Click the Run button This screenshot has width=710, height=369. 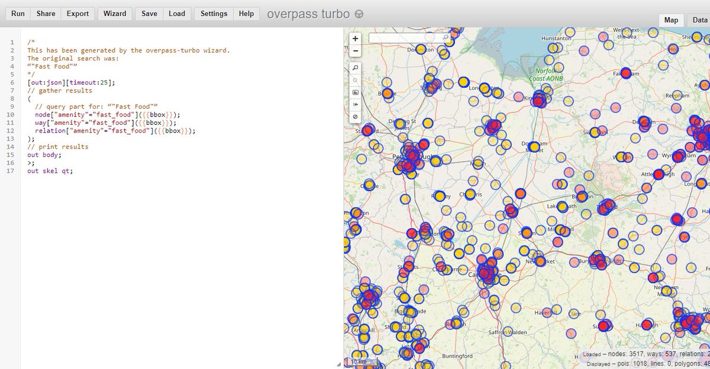click(x=18, y=14)
